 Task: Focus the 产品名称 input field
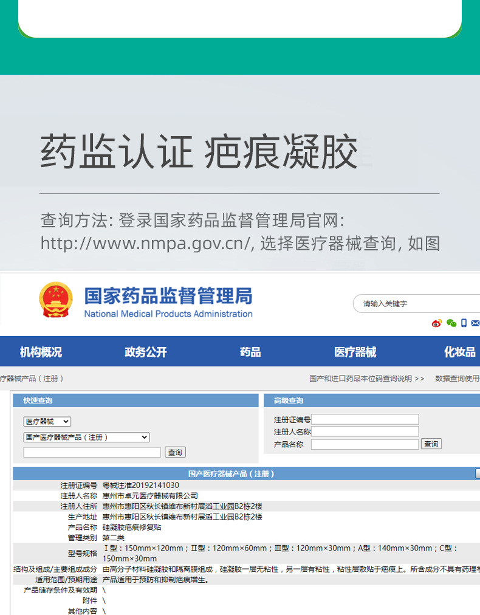[x=365, y=444]
